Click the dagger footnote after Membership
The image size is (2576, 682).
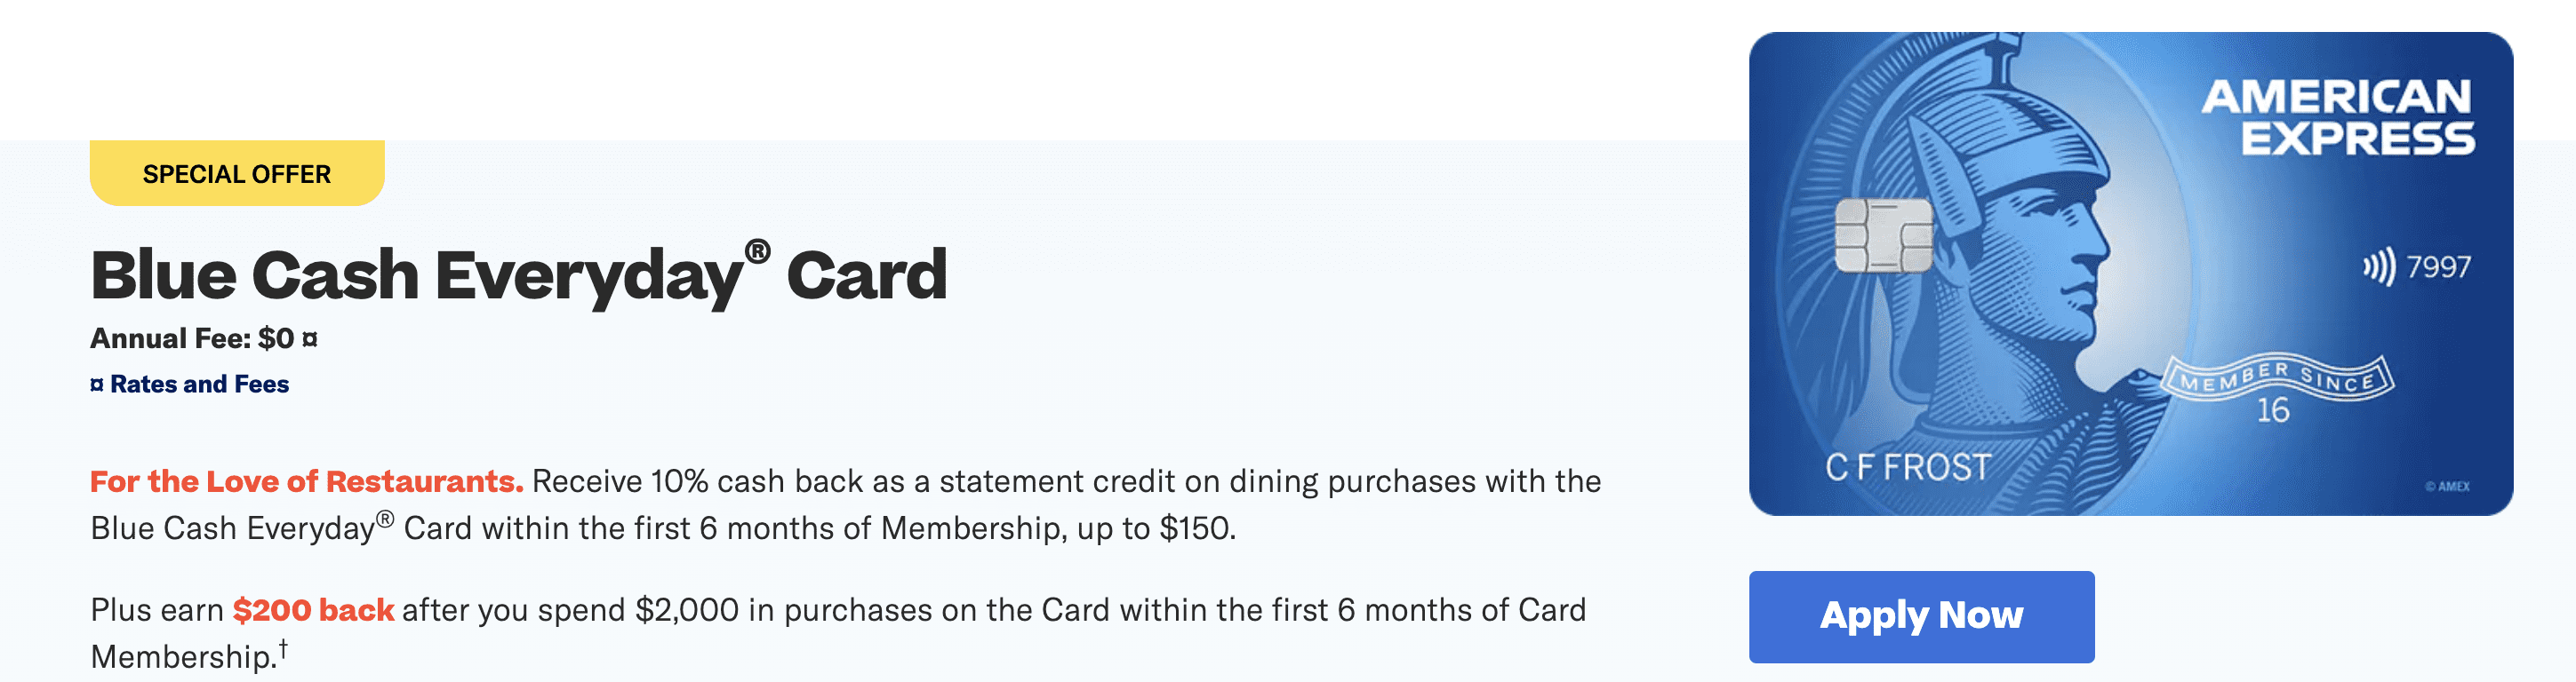(283, 649)
